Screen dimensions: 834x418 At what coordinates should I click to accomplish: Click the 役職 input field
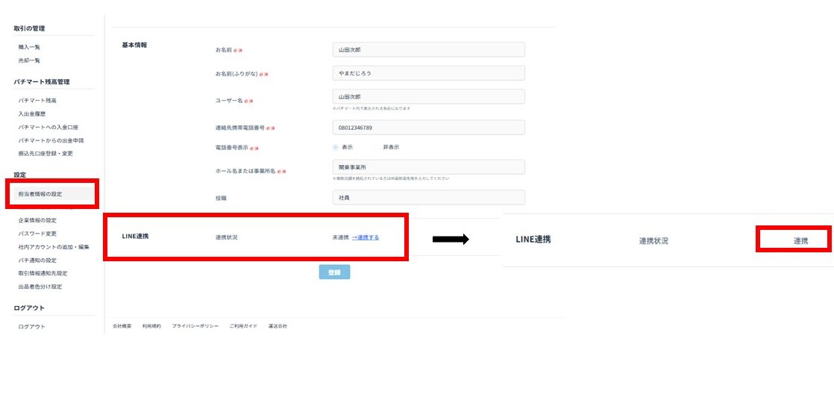point(428,197)
